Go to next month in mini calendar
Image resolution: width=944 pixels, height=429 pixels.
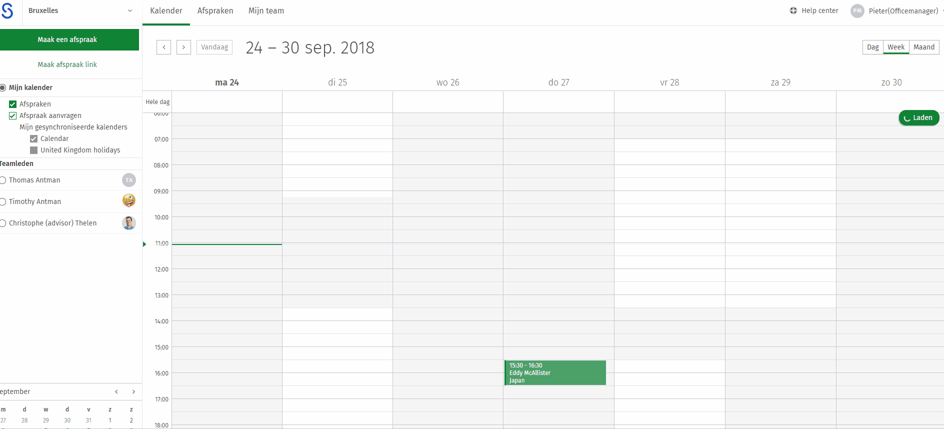pos(133,391)
